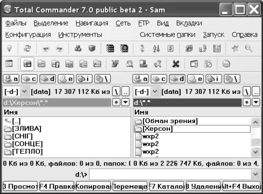This screenshot has width=263, height=194.
Task: Open the Файлы menu
Action: (16, 23)
